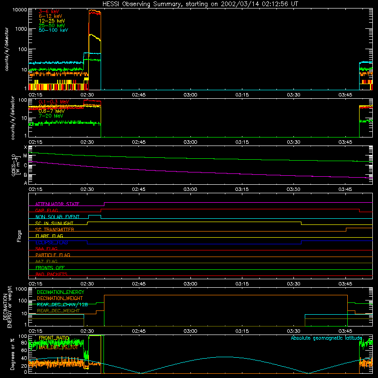The width and height of the screenshot is (378, 378).
Task: Click the M class tick label
Action: 25,156
